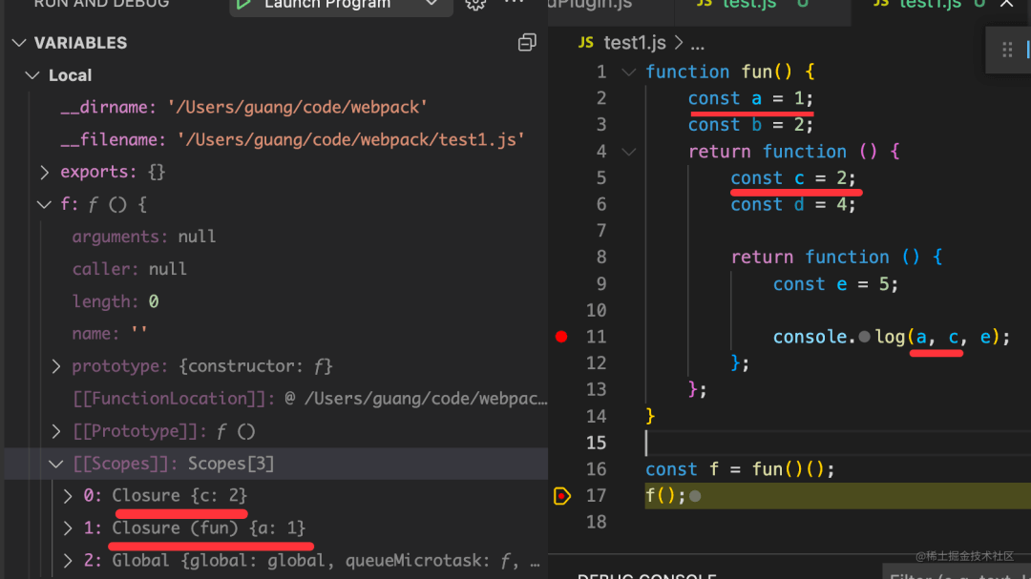Expand the [[Prototype]] entry
Image resolution: width=1031 pixels, height=579 pixels.
coord(56,431)
